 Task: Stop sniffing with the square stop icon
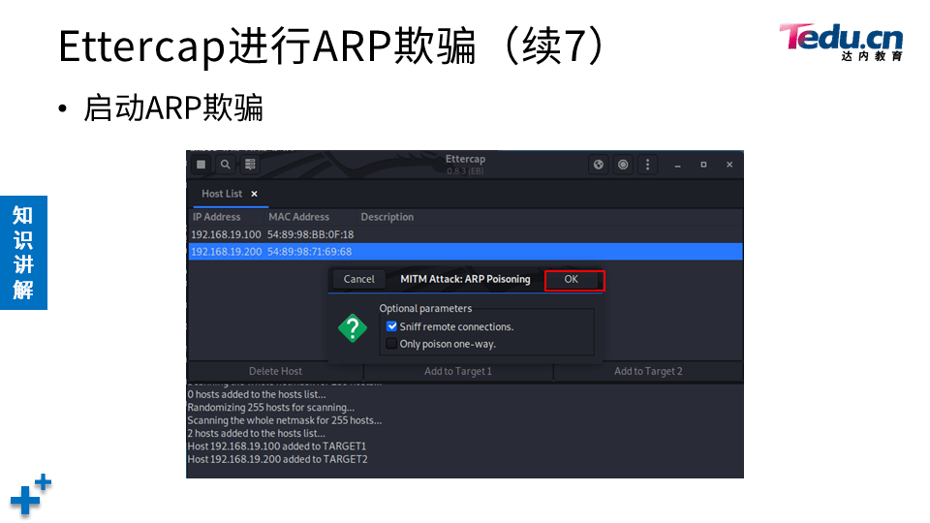(201, 165)
